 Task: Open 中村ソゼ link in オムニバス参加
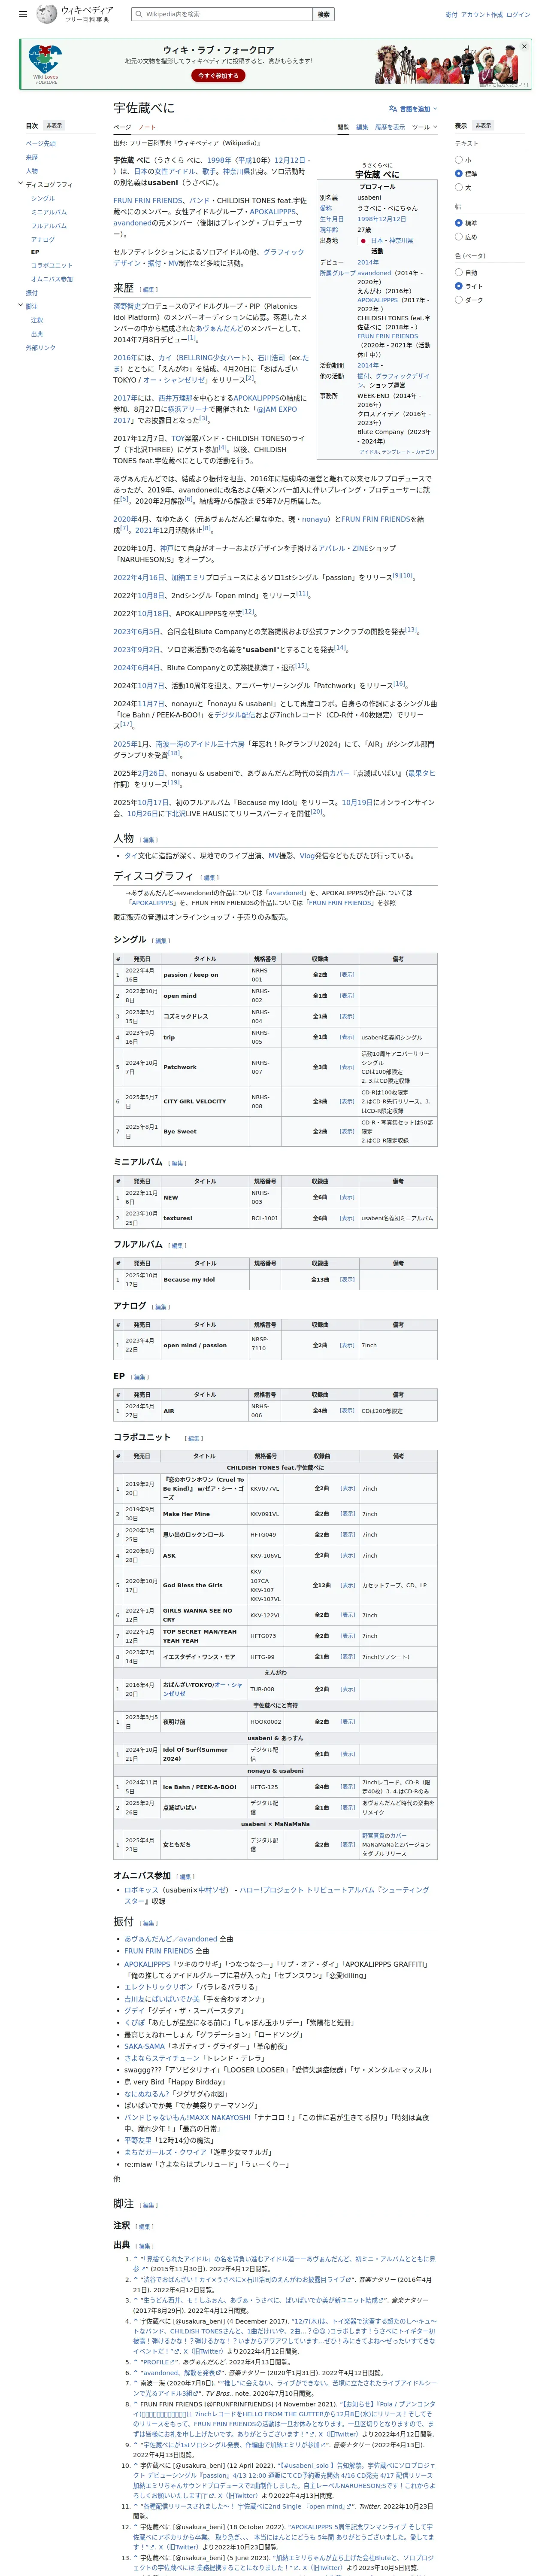213,1890
